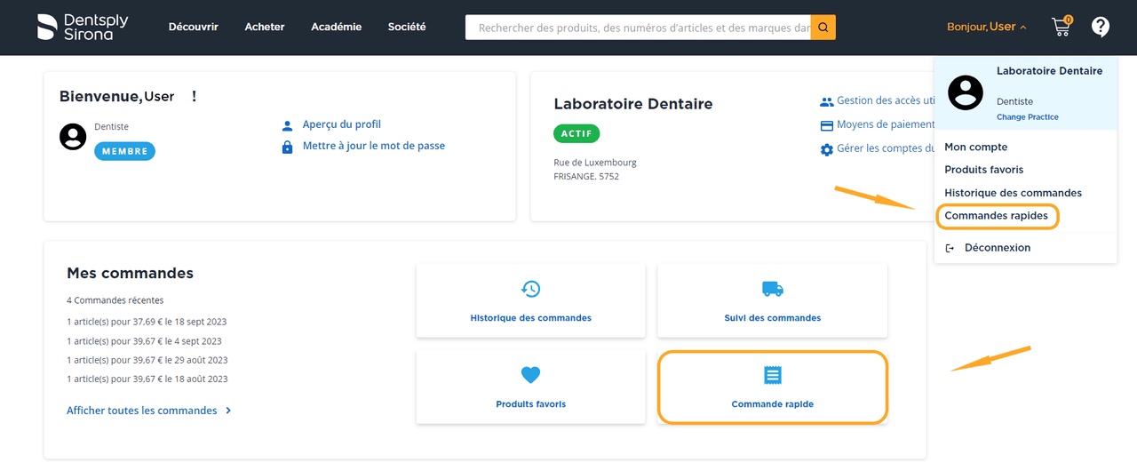This screenshot has width=1137, height=471.
Task: Select Commandes rapides in account menu
Action: click(x=996, y=216)
